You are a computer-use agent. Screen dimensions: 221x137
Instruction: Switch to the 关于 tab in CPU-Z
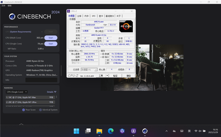tap(119, 16)
